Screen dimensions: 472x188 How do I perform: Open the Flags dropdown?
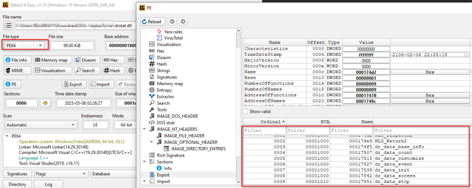click(x=61, y=174)
